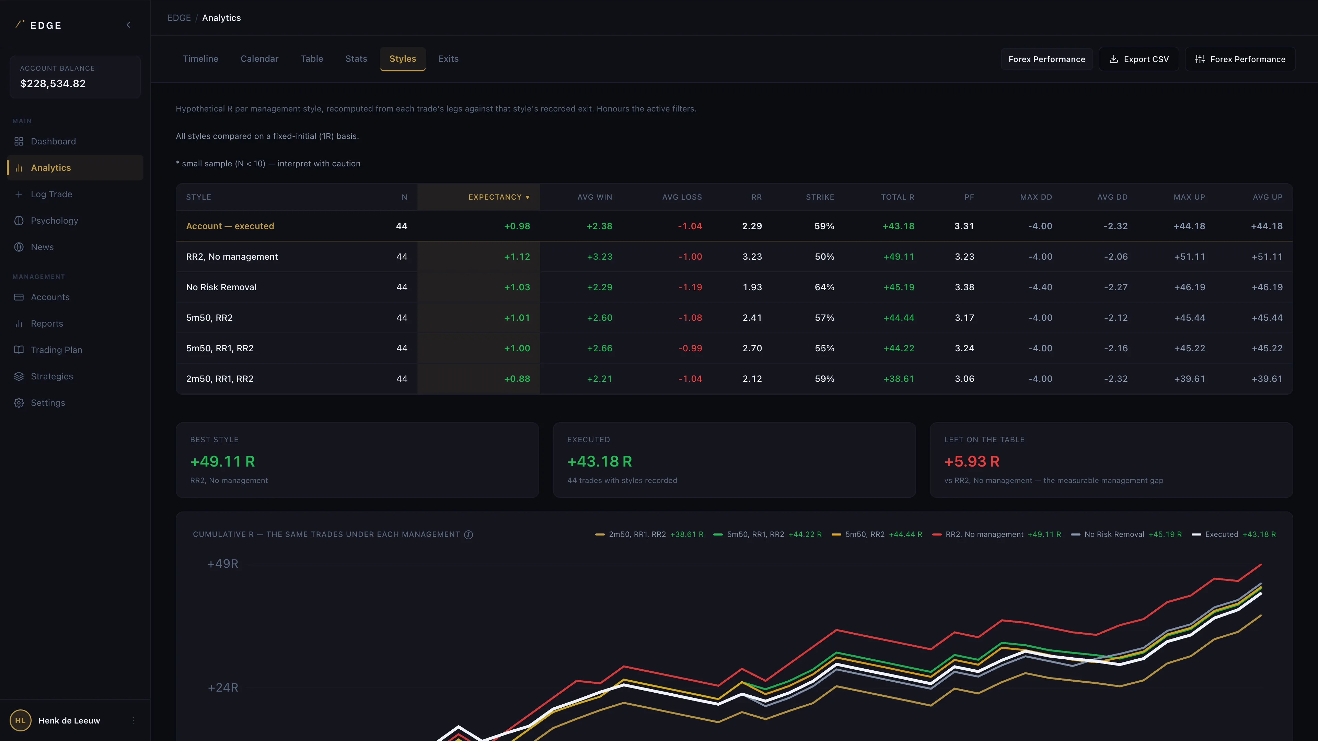Viewport: 1318px width, 741px height.
Task: Open the Table tab
Action: coord(312,59)
